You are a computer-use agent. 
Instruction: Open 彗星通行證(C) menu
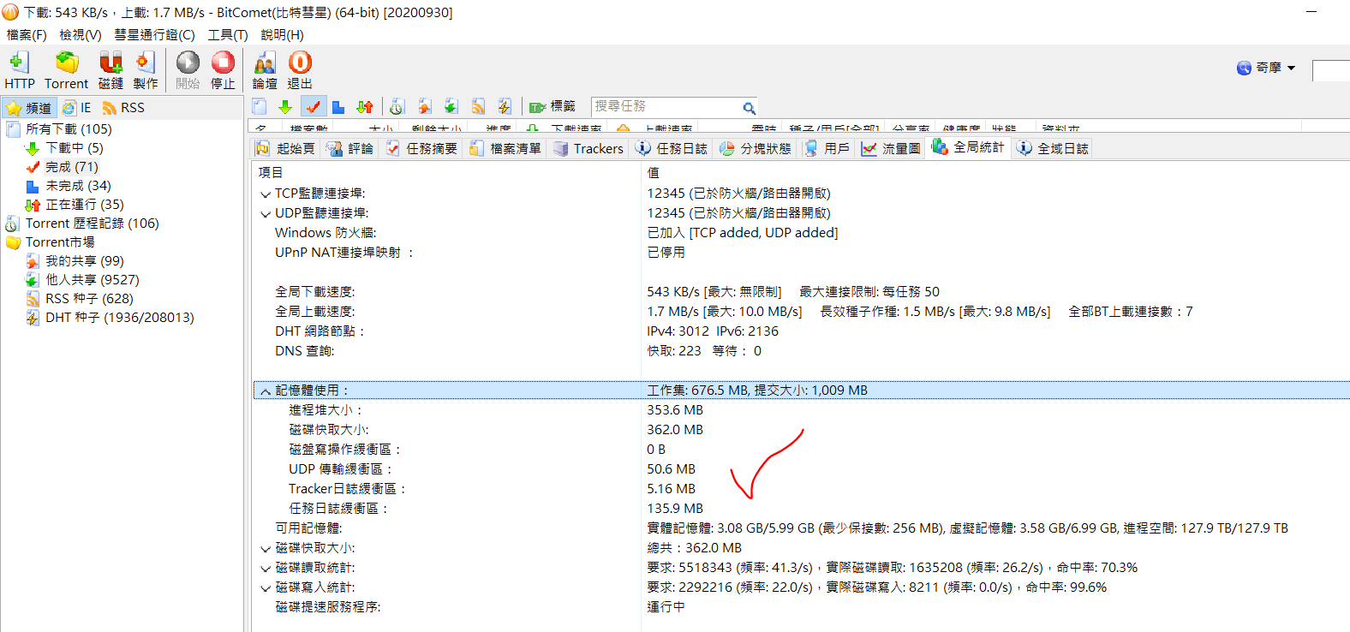[155, 35]
